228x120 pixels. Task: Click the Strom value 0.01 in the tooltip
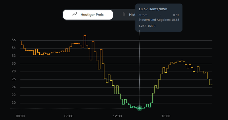(x=176, y=15)
